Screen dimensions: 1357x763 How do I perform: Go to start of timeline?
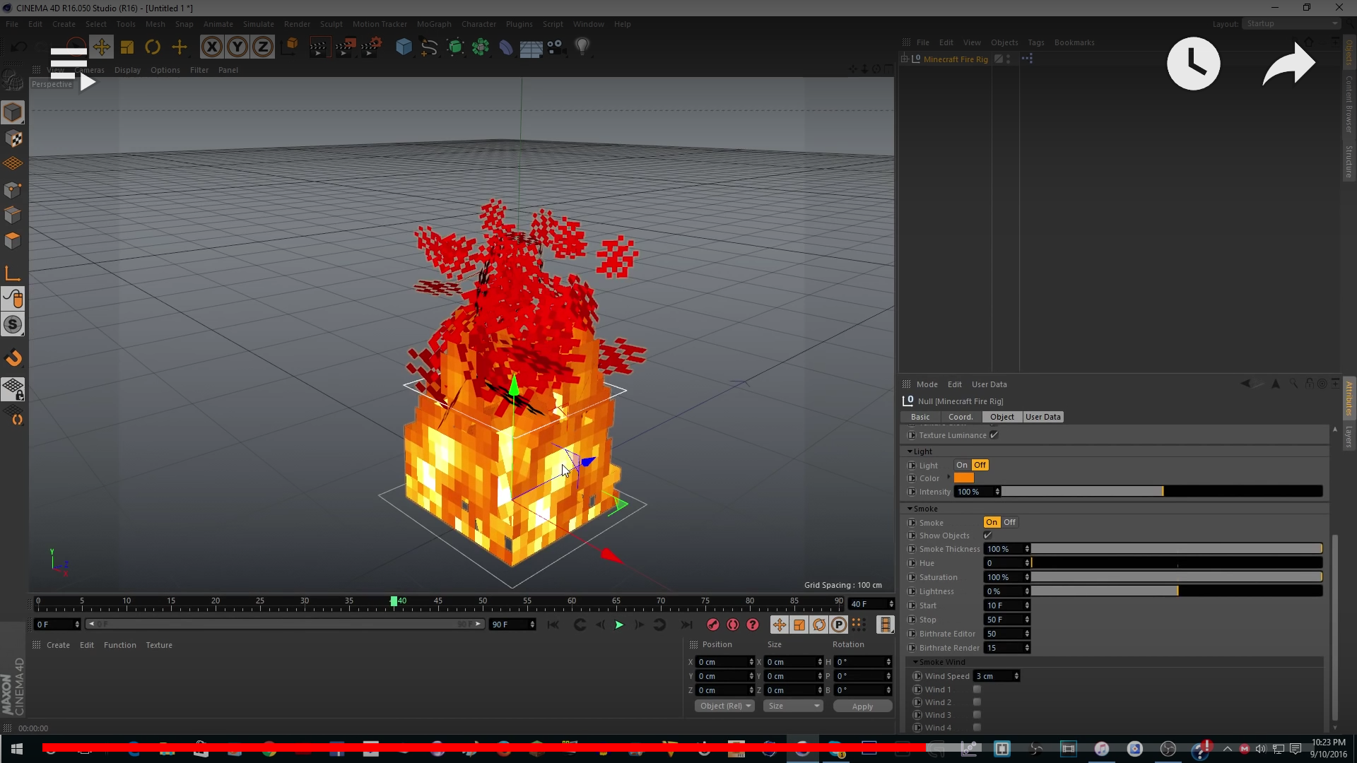tap(553, 625)
